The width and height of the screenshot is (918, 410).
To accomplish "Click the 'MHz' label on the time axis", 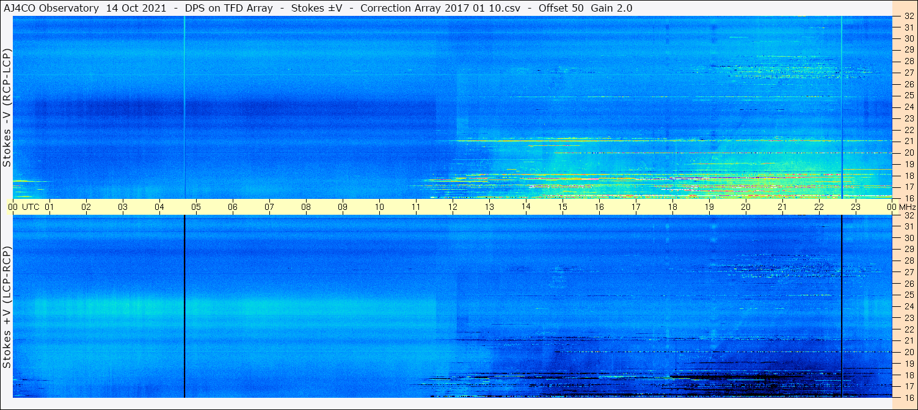I will pos(907,207).
